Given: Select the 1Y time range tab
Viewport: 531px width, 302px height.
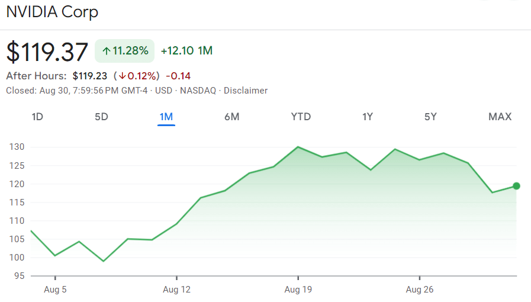Looking at the screenshot, I should [x=368, y=117].
